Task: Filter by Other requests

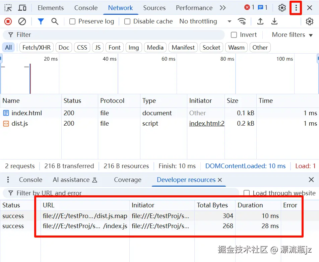Action: point(260,47)
